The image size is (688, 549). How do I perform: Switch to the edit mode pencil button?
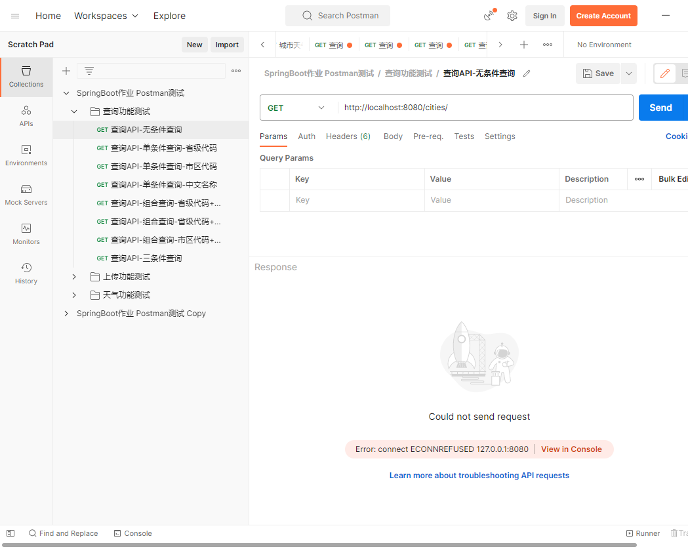click(x=665, y=73)
